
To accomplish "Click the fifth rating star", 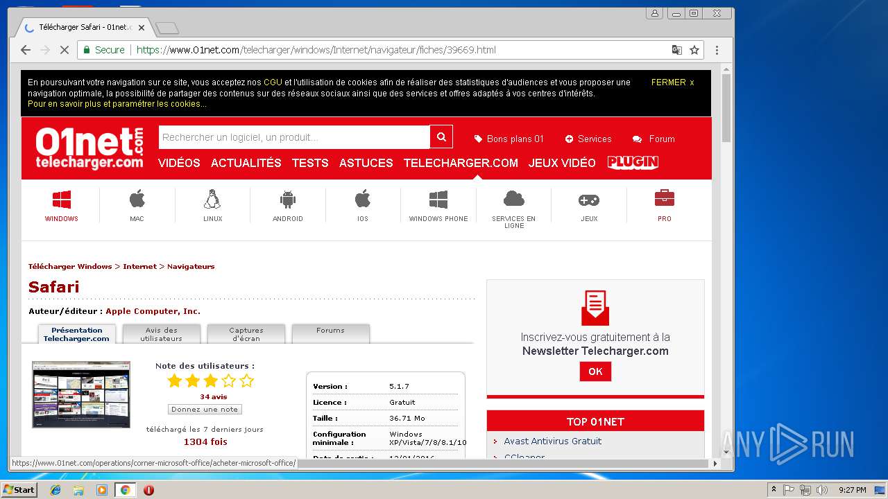I will pos(246,380).
